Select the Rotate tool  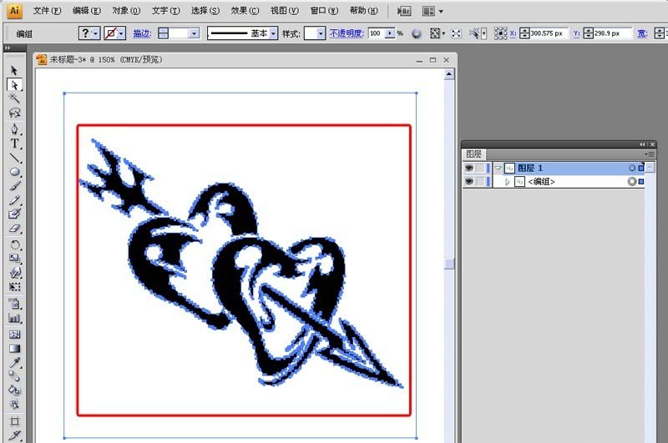pyautogui.click(x=14, y=244)
